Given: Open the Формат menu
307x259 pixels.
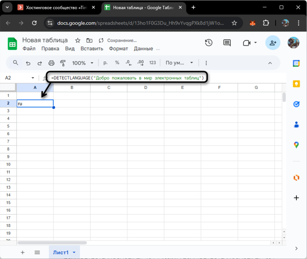Looking at the screenshot, I should (118, 49).
